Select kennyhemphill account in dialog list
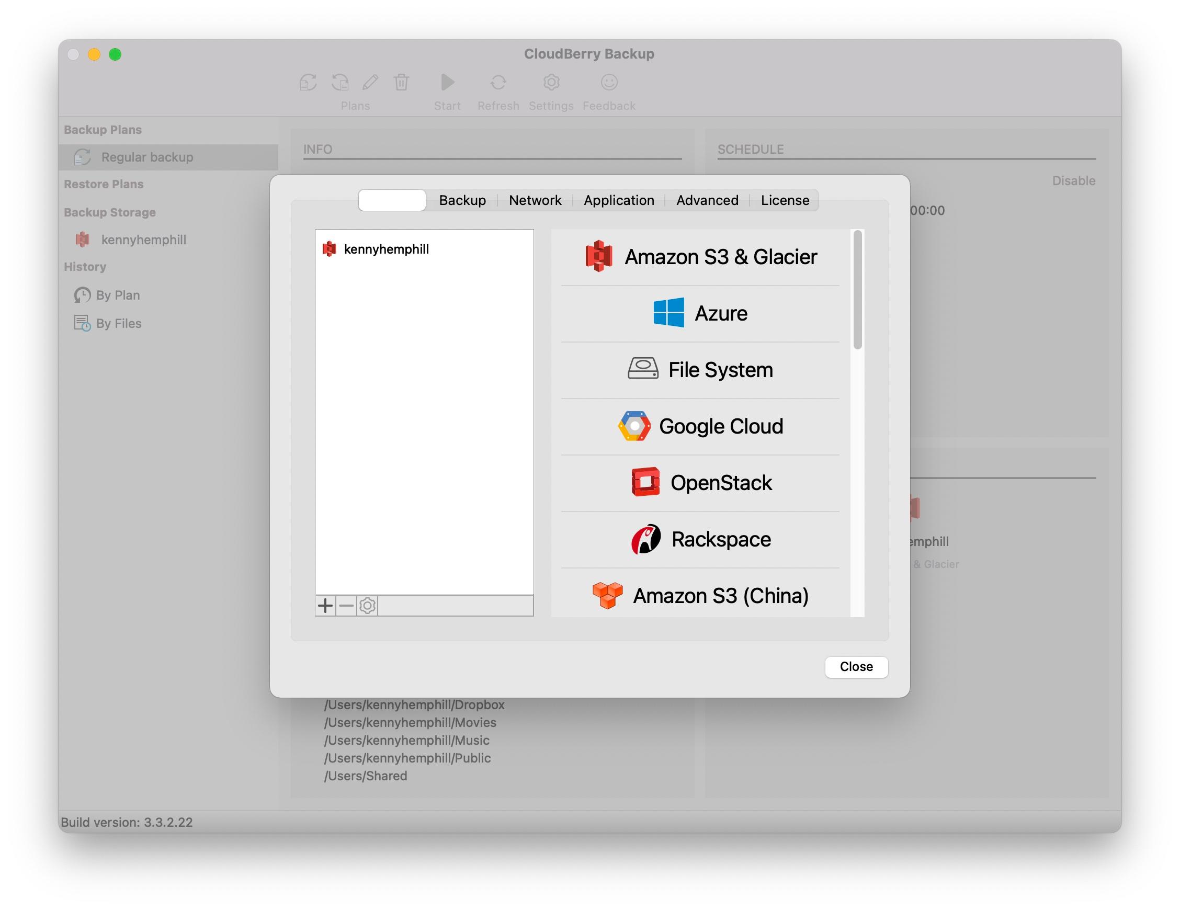 [424, 249]
